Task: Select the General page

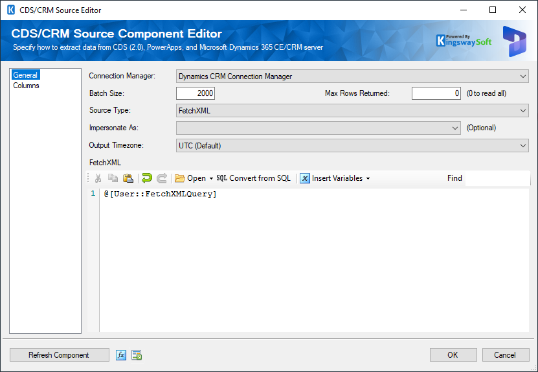Action: (25, 75)
